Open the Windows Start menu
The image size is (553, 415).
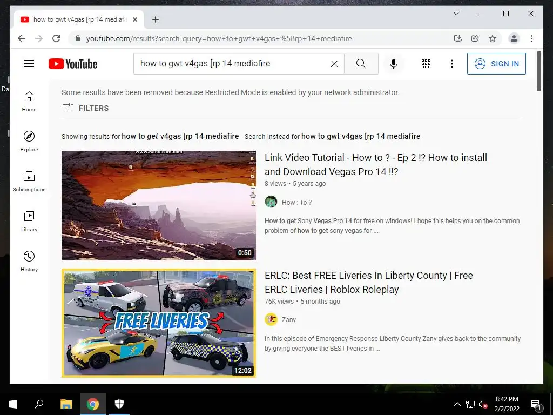(13, 404)
